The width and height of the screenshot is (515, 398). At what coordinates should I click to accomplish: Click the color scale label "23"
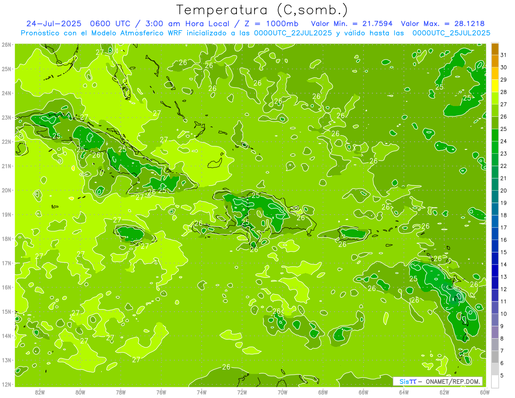[x=504, y=154]
